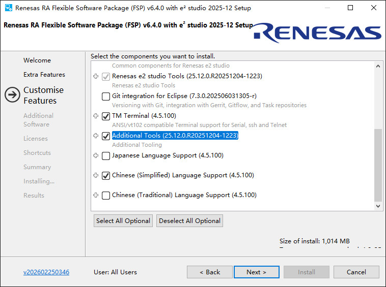Screen dimensions: 386x287
Task: Click the Versioning with Git description
Action: pyautogui.click(x=209, y=105)
